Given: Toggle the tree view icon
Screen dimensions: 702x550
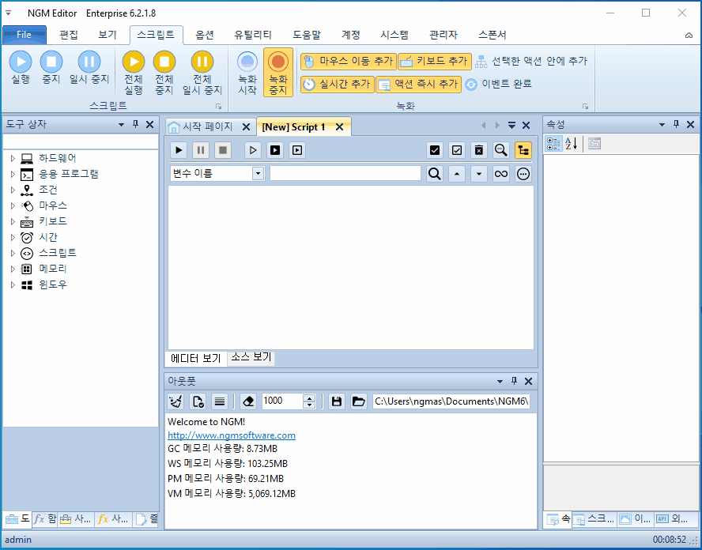Looking at the screenshot, I should [x=523, y=150].
